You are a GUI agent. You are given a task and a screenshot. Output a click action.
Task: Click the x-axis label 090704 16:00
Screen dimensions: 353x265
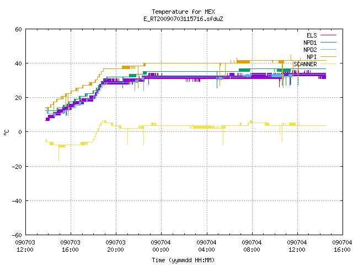point(342,246)
